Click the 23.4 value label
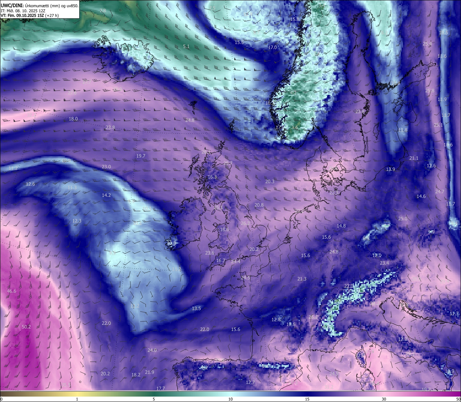The height and width of the screenshot is (402, 461). point(384,263)
